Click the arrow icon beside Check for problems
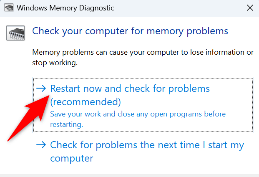259x177 pixels. coord(41,145)
